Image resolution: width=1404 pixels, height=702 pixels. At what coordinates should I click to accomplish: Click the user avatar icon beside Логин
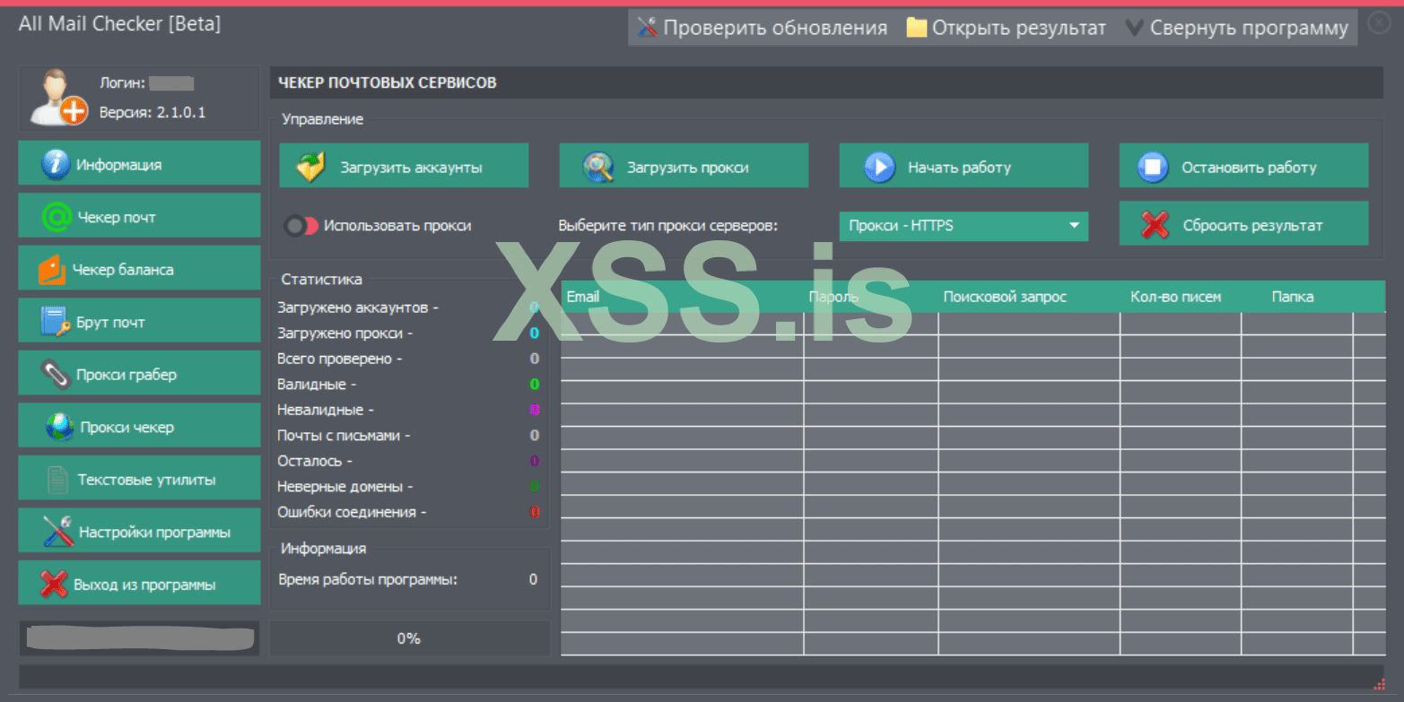point(59,98)
